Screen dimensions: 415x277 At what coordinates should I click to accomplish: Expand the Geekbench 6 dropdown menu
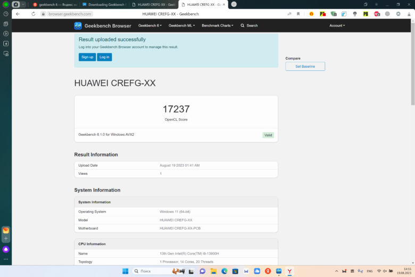[x=150, y=26]
